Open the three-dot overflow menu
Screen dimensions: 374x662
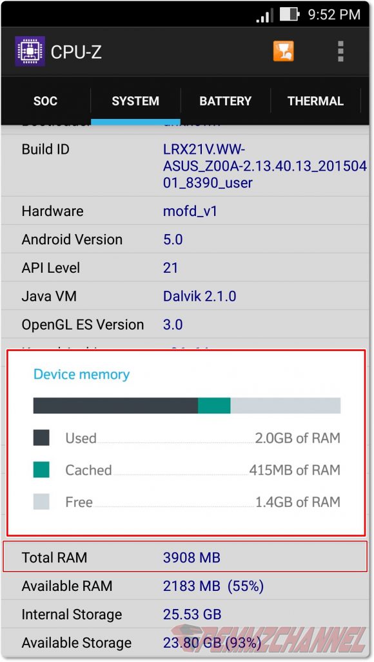point(340,50)
